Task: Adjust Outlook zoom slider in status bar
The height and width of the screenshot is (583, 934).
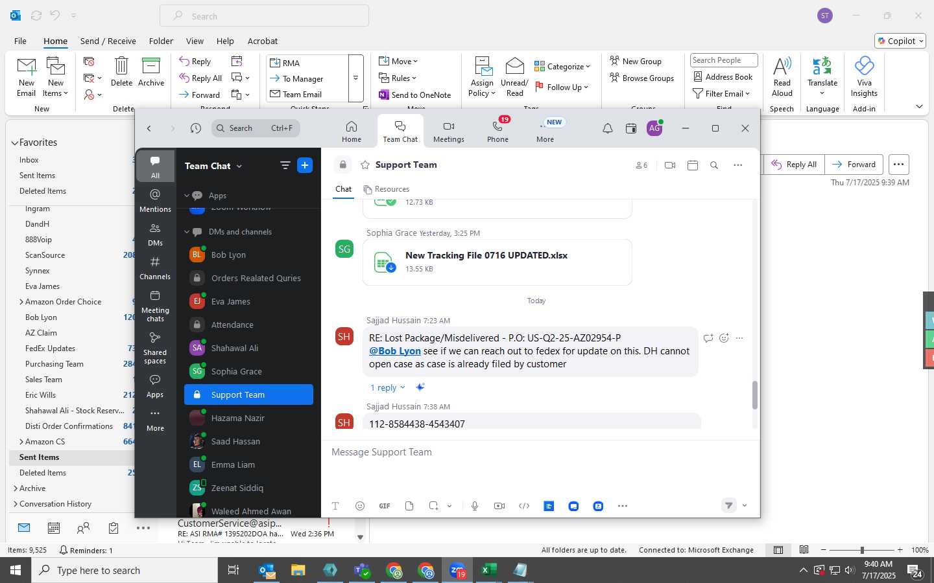Action: tap(862, 550)
